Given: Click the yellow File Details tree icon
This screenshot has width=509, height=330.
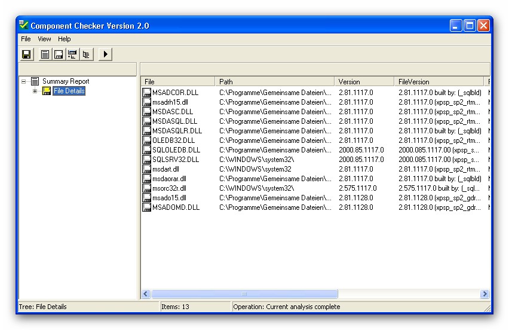Looking at the screenshot, I should [x=47, y=91].
